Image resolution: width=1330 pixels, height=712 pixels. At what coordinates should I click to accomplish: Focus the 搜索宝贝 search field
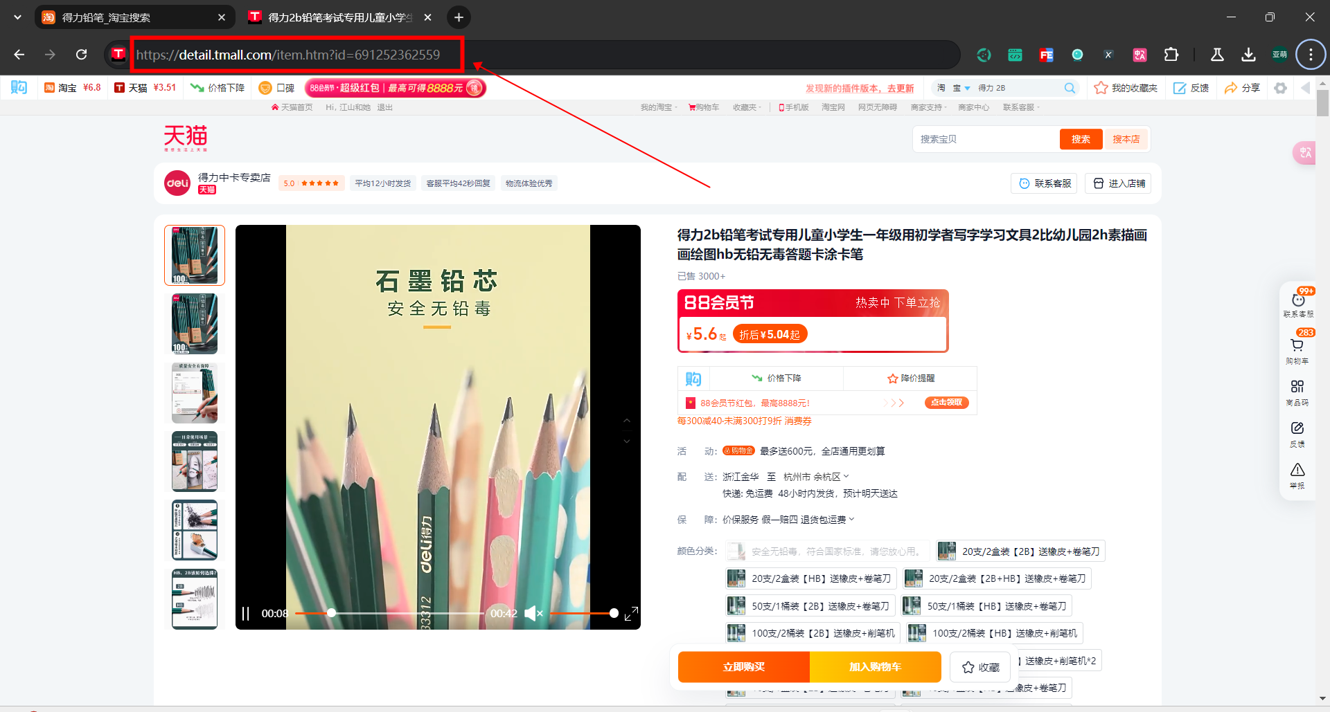(x=986, y=139)
